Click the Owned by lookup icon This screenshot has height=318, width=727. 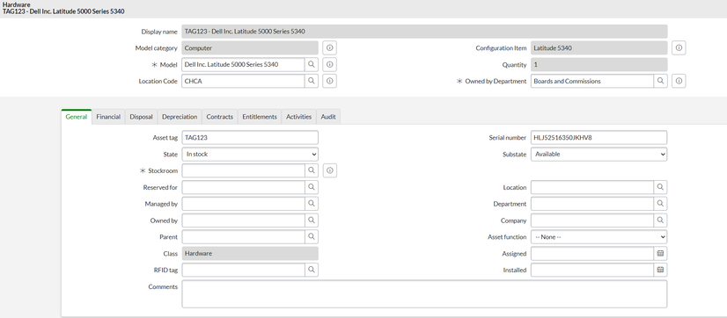point(312,220)
